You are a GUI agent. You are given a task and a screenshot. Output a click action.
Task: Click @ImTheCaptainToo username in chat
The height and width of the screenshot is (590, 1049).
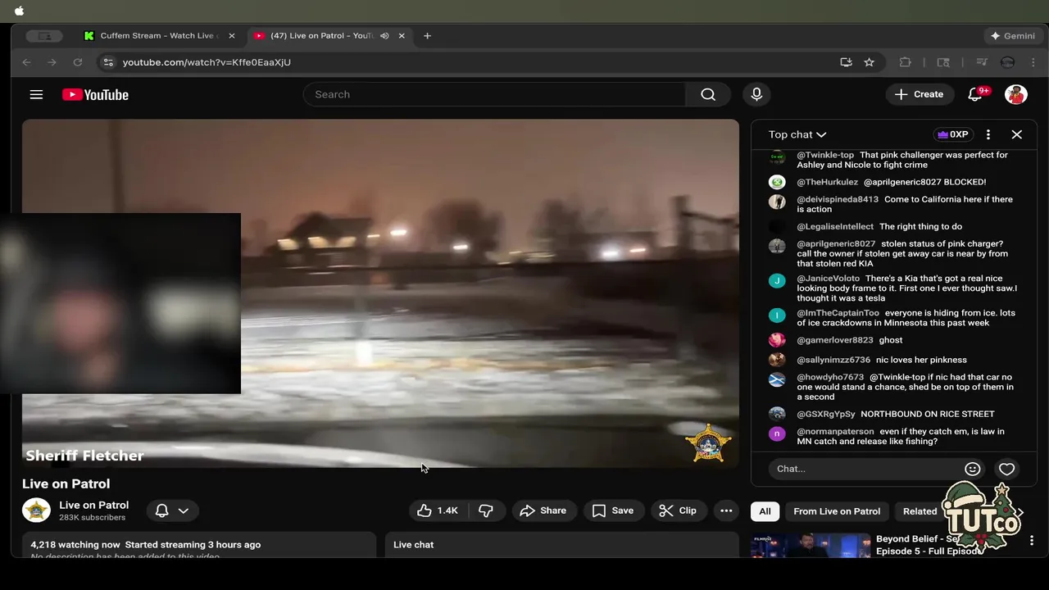pyautogui.click(x=838, y=313)
